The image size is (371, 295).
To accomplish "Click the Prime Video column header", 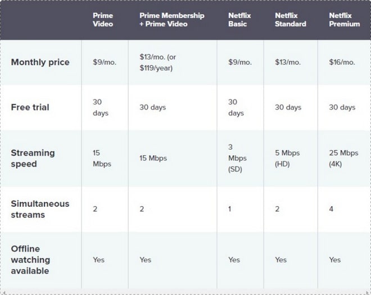I will [103, 20].
